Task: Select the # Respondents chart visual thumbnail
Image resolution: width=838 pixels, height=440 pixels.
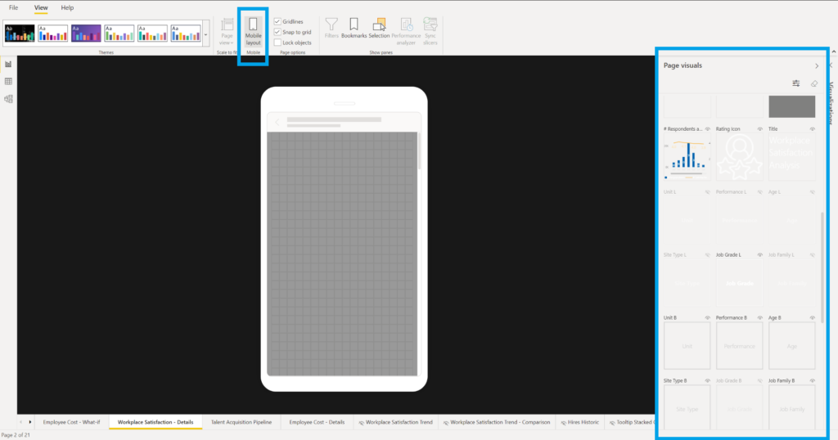Action: 686,157
